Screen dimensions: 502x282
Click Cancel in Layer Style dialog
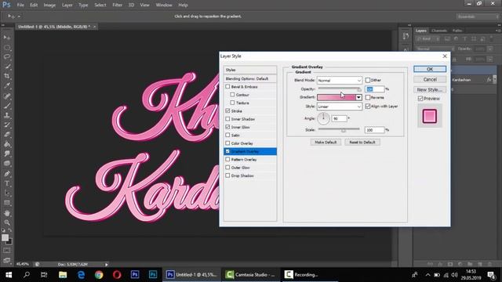tap(430, 79)
